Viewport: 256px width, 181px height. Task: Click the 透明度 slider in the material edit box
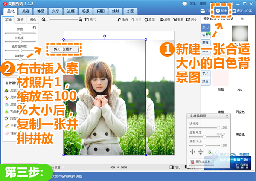[x=205, y=127]
